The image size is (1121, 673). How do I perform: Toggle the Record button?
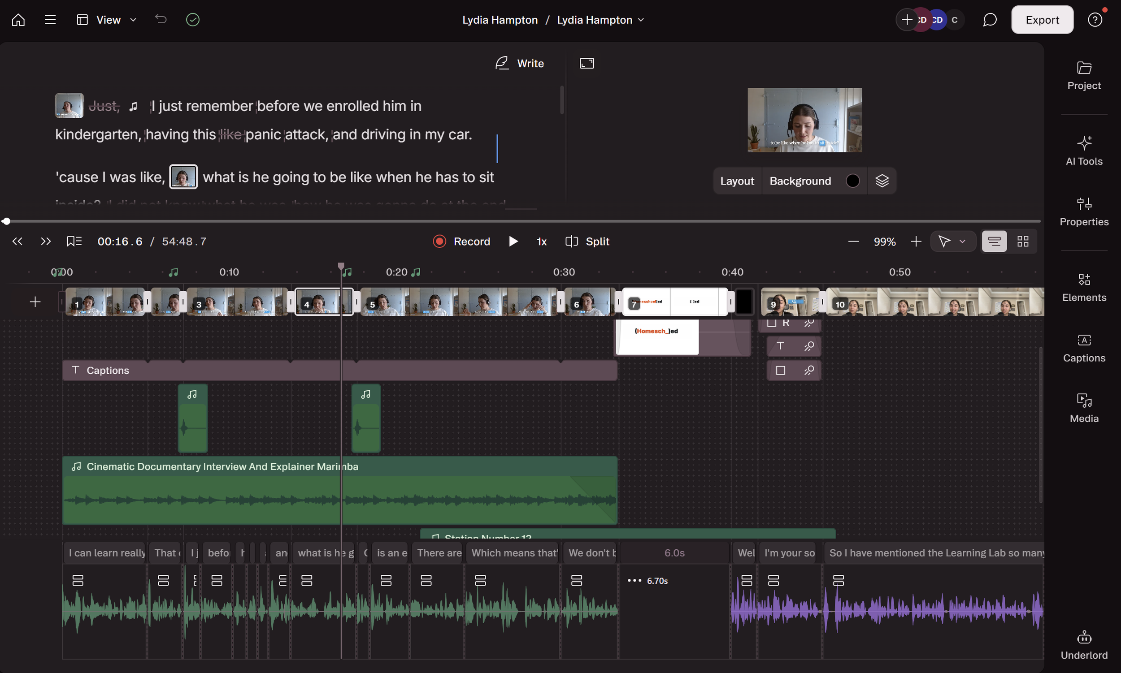coord(461,241)
